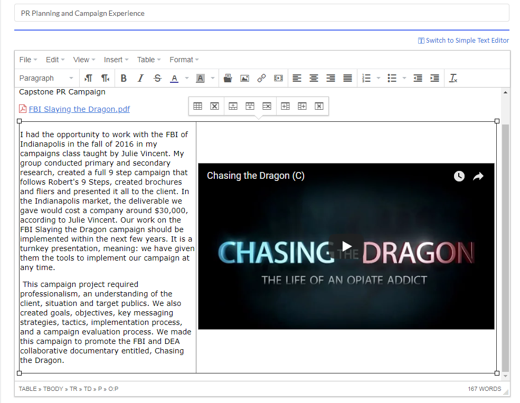Expand numbered list style options

[379, 78]
